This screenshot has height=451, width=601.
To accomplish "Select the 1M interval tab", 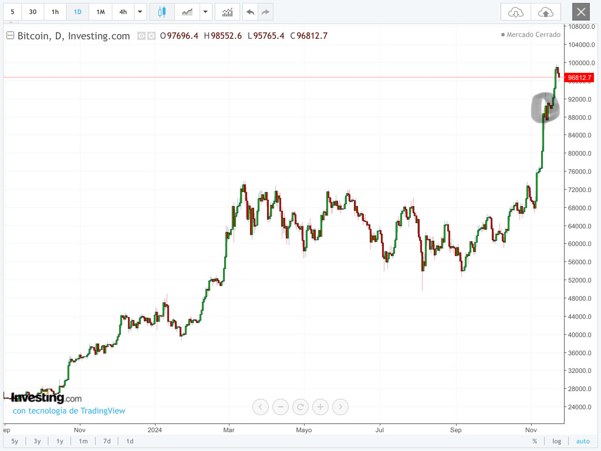I will [100, 12].
